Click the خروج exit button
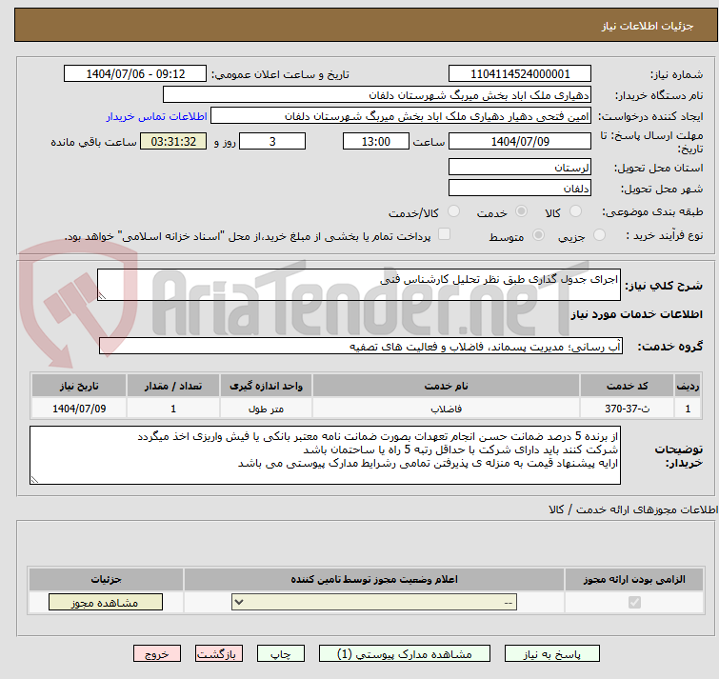 pos(157,654)
